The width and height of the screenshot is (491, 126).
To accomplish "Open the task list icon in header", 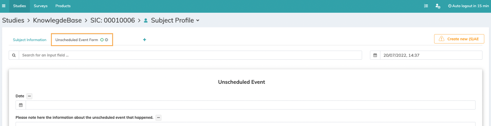I will (426, 6).
